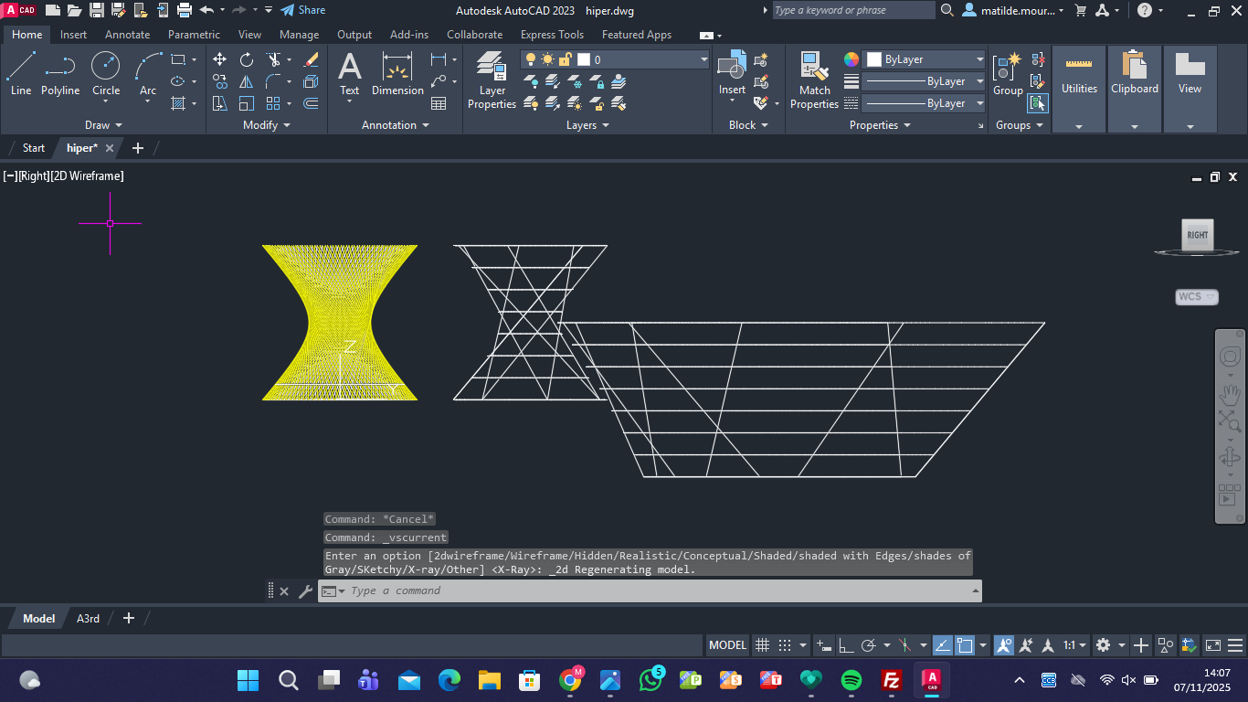Click the Scale tool icon

coord(247,103)
